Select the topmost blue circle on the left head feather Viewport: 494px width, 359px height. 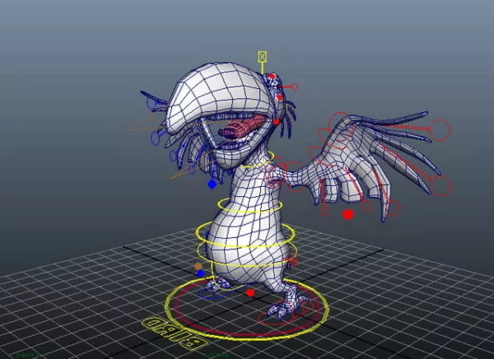tap(152, 104)
